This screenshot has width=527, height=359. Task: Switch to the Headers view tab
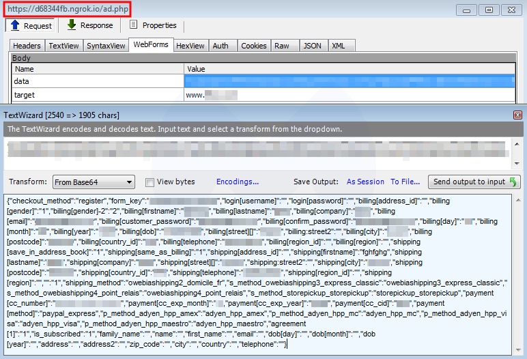point(27,46)
